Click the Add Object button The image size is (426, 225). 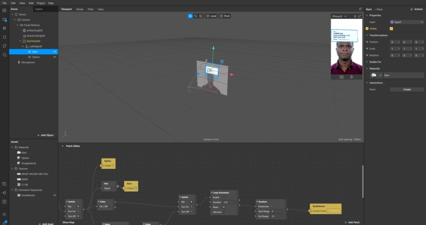[x=45, y=135]
